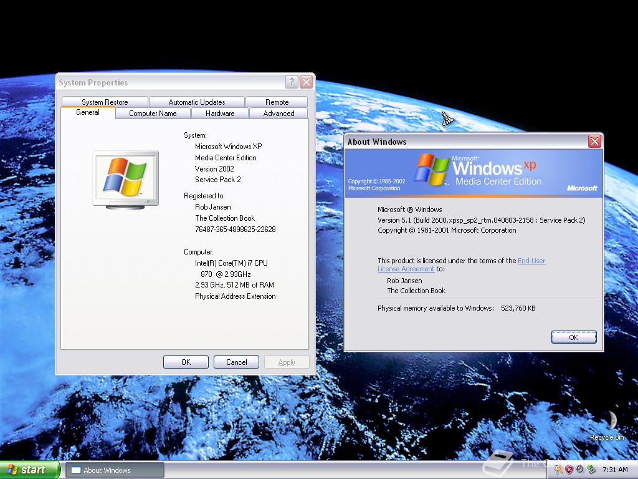Click Cancel in System Properties

tap(236, 362)
